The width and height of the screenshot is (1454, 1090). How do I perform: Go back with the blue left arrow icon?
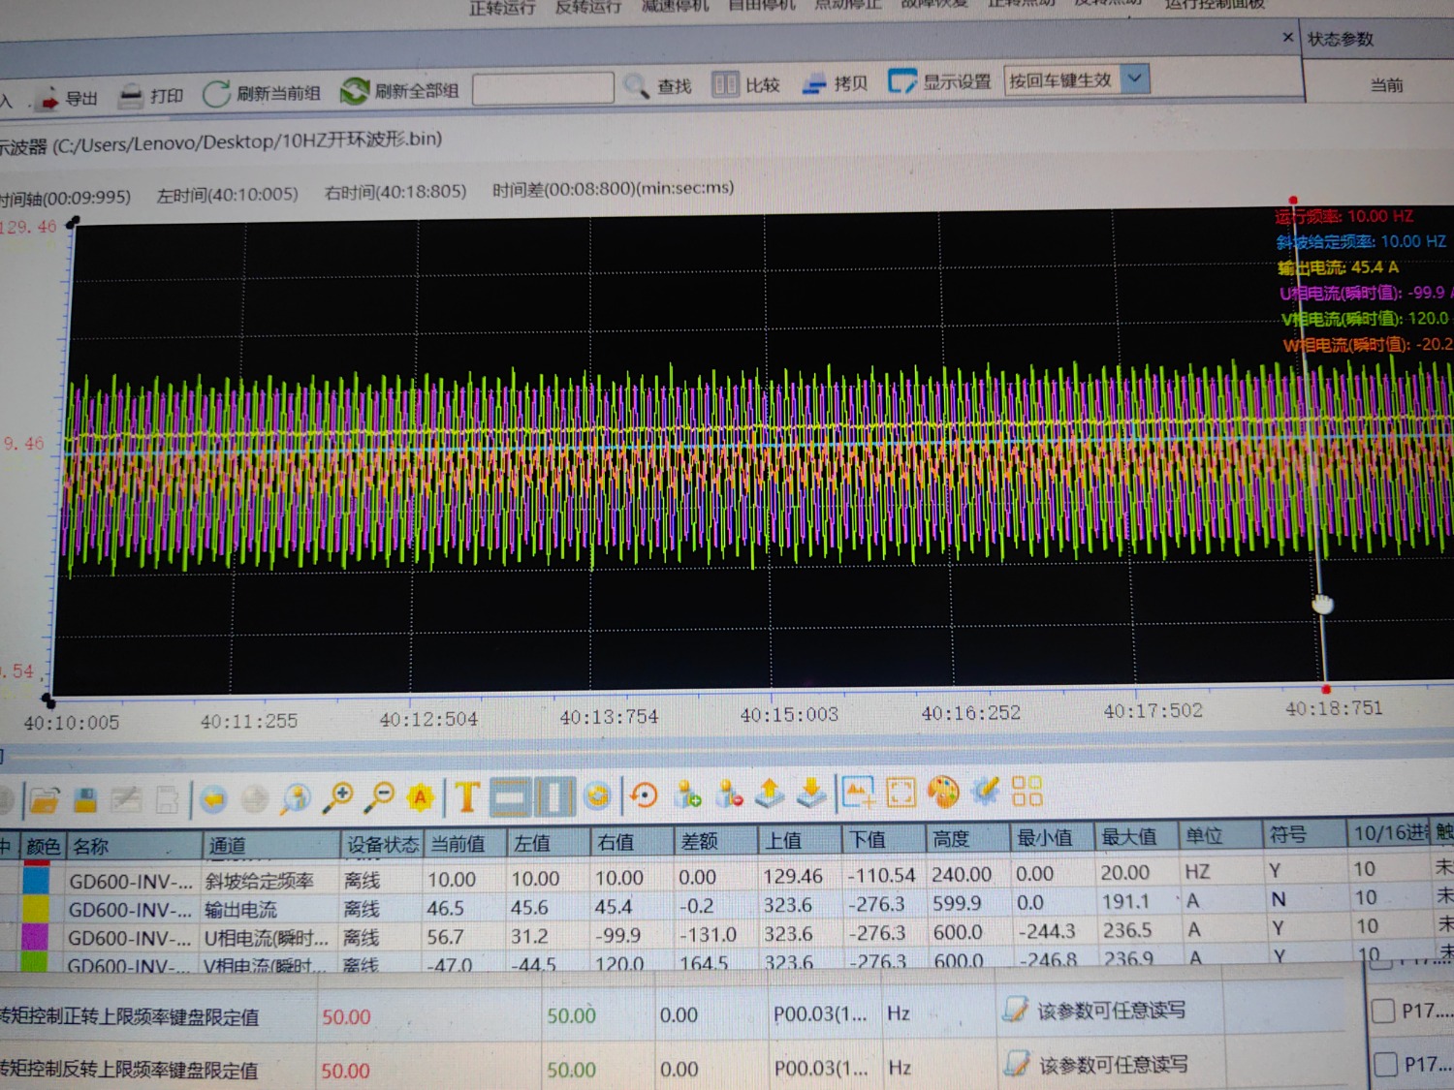pos(213,799)
